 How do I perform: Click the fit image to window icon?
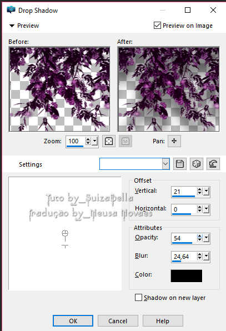point(109,141)
